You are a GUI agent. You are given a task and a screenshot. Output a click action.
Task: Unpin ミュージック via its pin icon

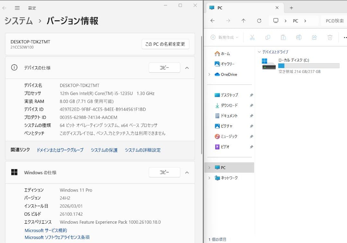251,137
